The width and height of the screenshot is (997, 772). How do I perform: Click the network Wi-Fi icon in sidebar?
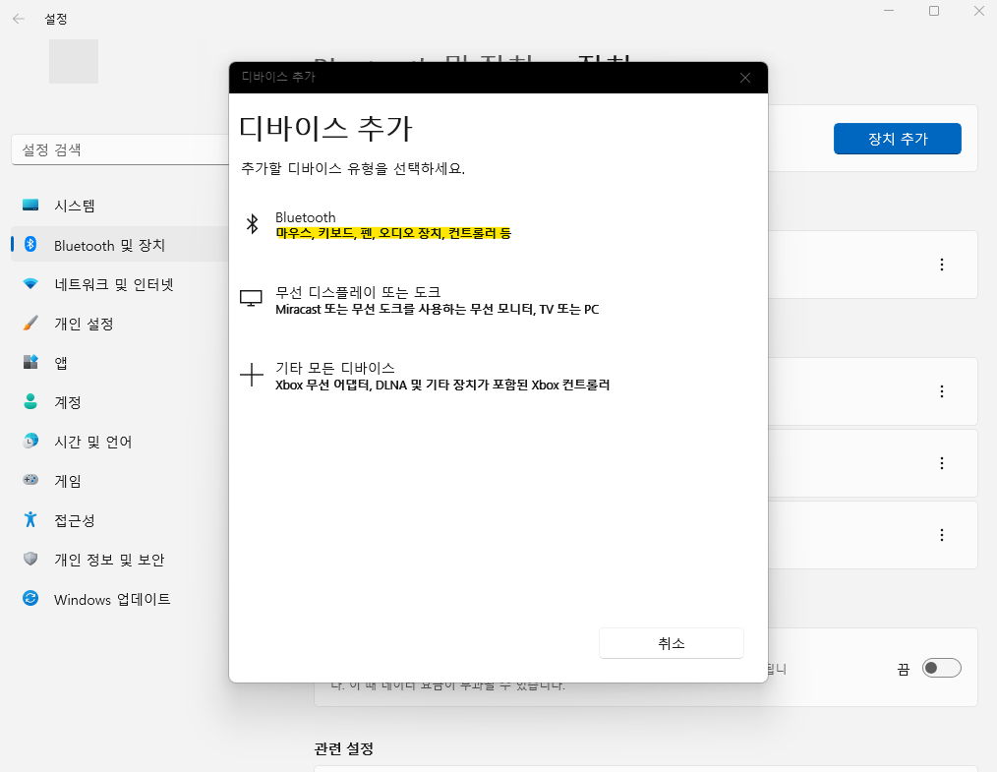[x=30, y=283]
